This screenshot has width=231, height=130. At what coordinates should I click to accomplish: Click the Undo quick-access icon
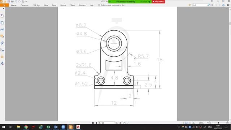click(16, 1)
